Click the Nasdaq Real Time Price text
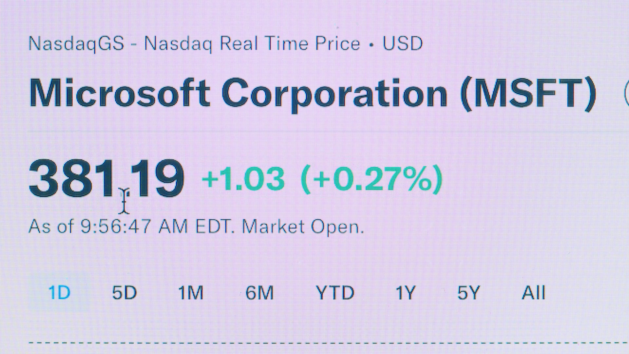The image size is (629, 354). [252, 44]
